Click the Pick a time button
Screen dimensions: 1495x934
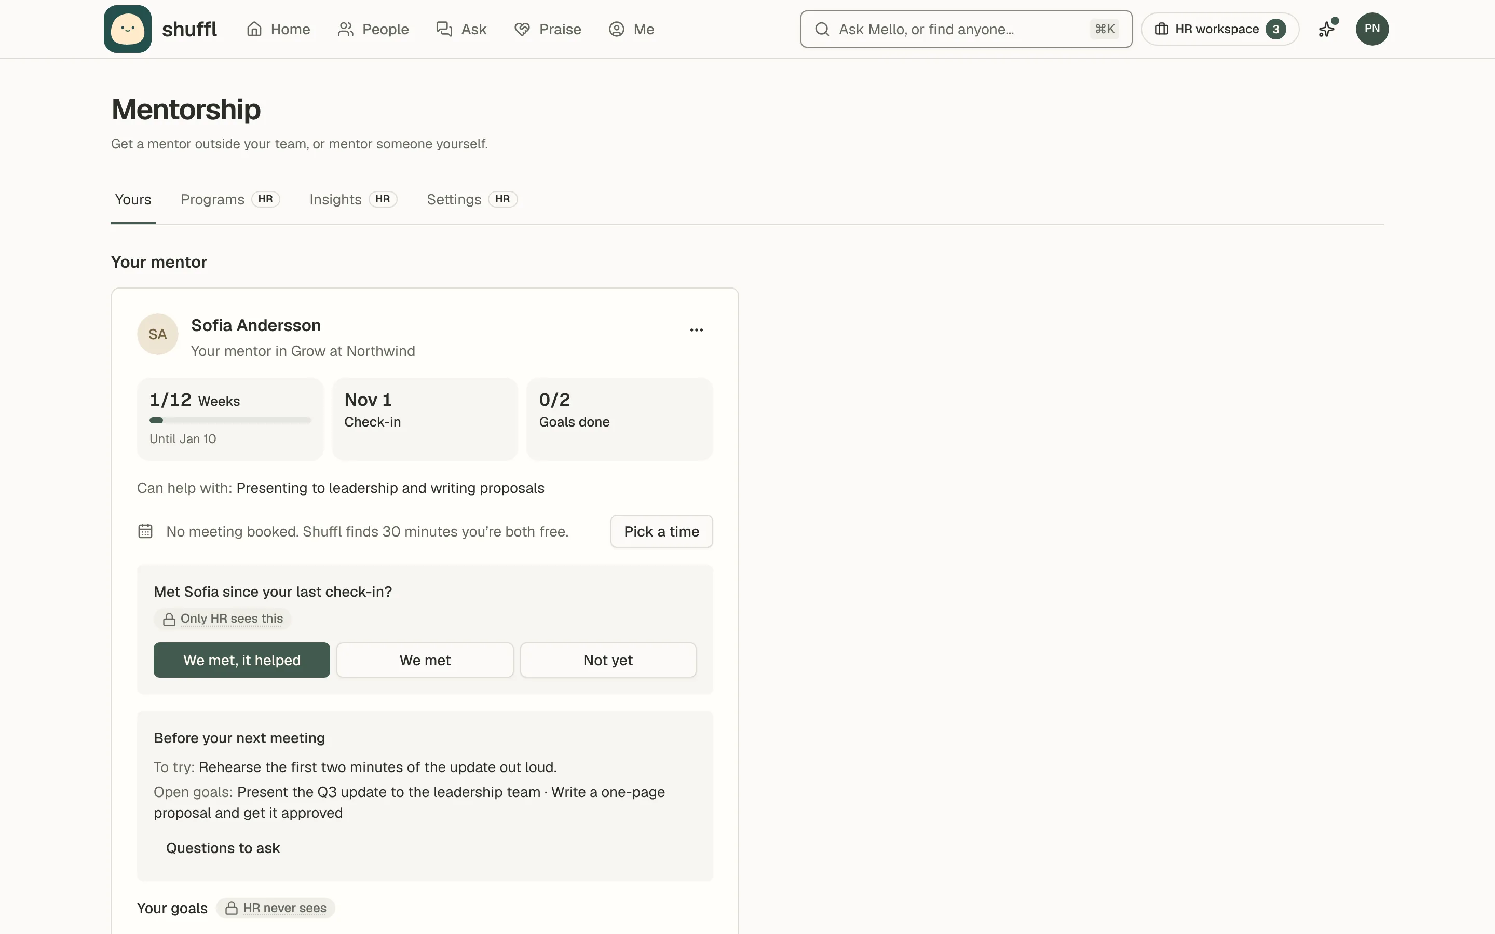tap(661, 531)
